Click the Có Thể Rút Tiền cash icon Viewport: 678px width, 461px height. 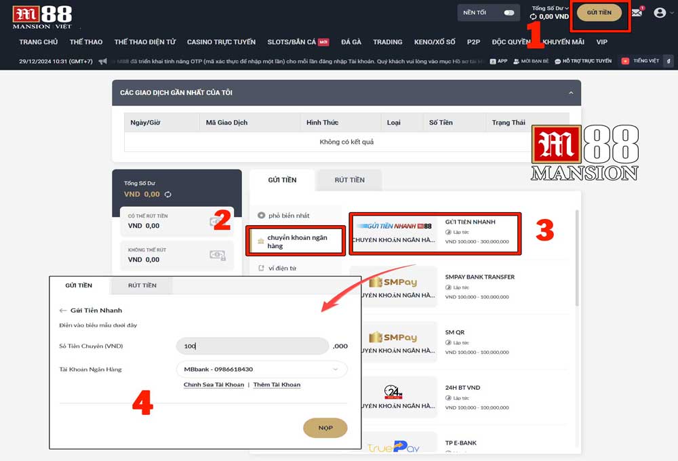click(x=216, y=222)
